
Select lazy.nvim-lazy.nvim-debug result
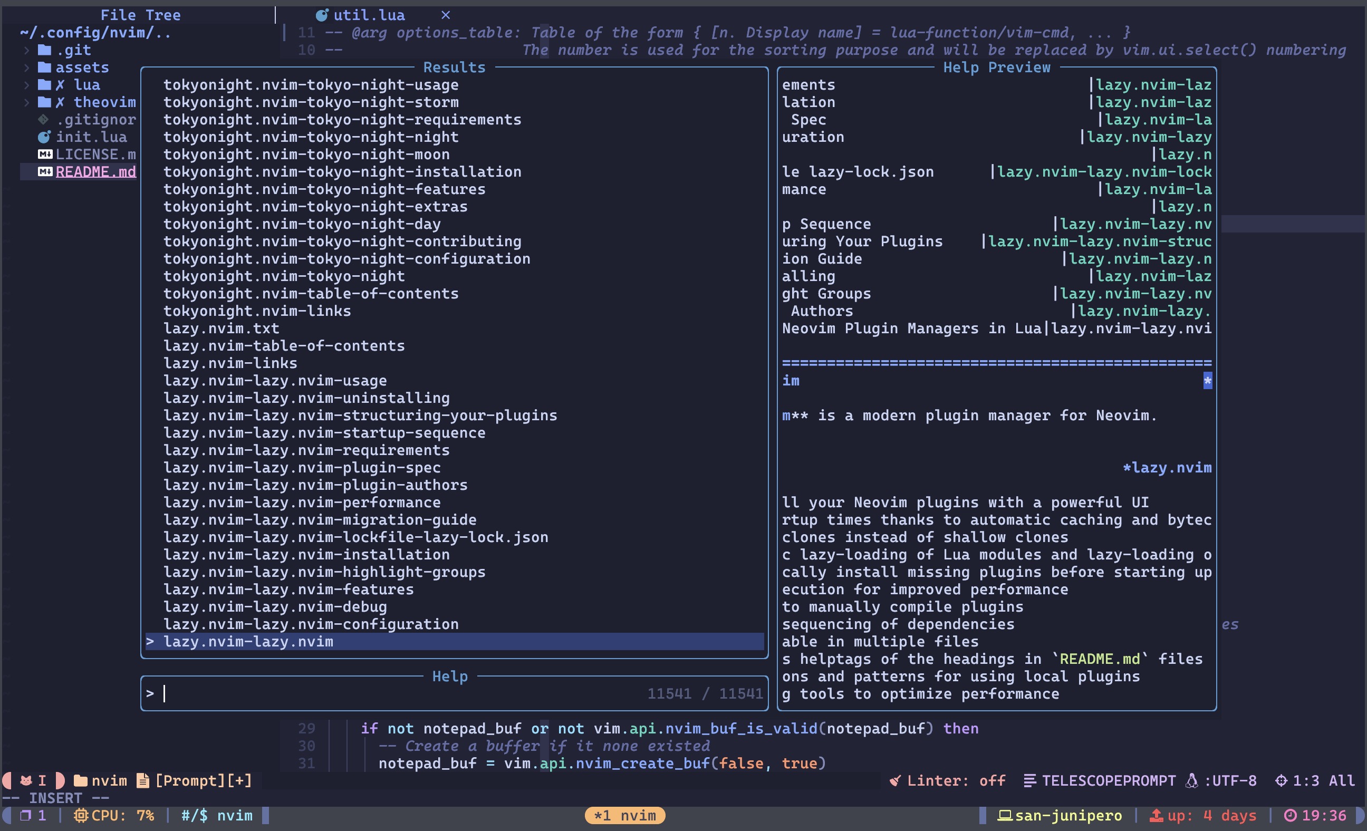pyautogui.click(x=275, y=607)
